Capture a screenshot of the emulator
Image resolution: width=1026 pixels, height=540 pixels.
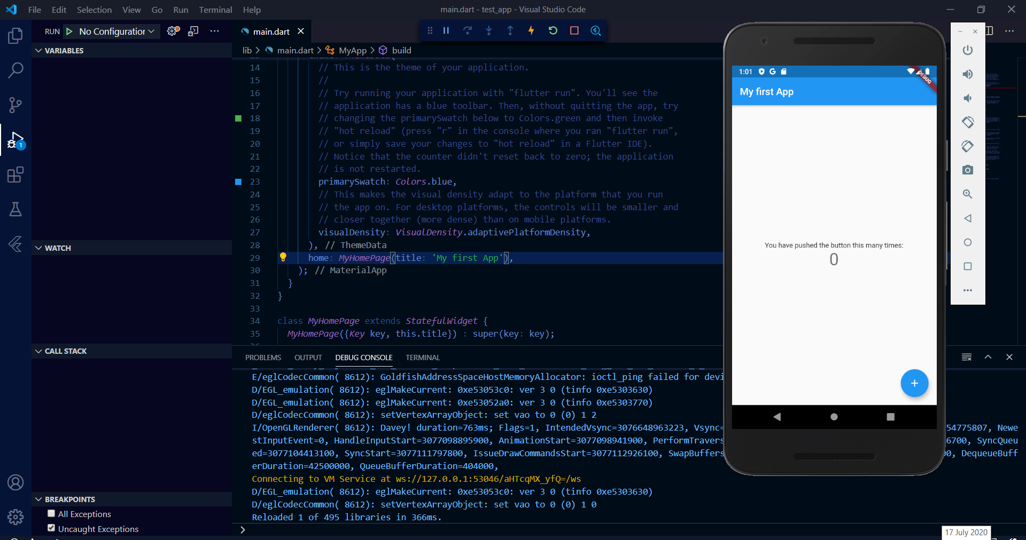[x=967, y=170]
